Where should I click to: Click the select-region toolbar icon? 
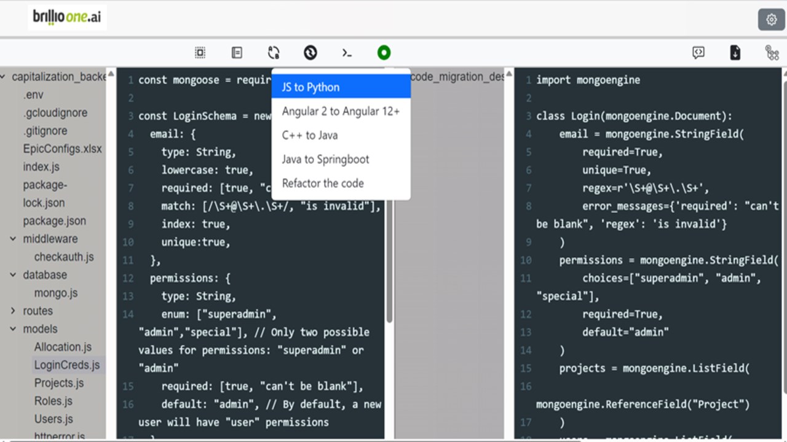200,53
